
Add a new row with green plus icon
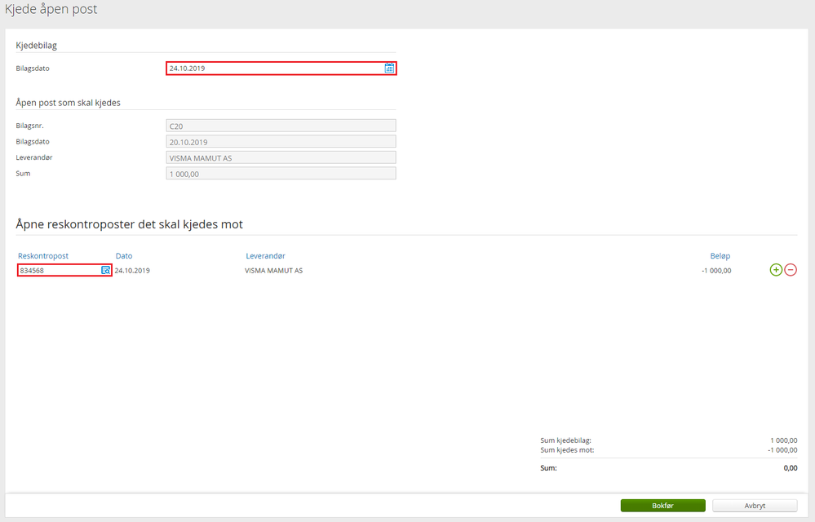point(776,270)
